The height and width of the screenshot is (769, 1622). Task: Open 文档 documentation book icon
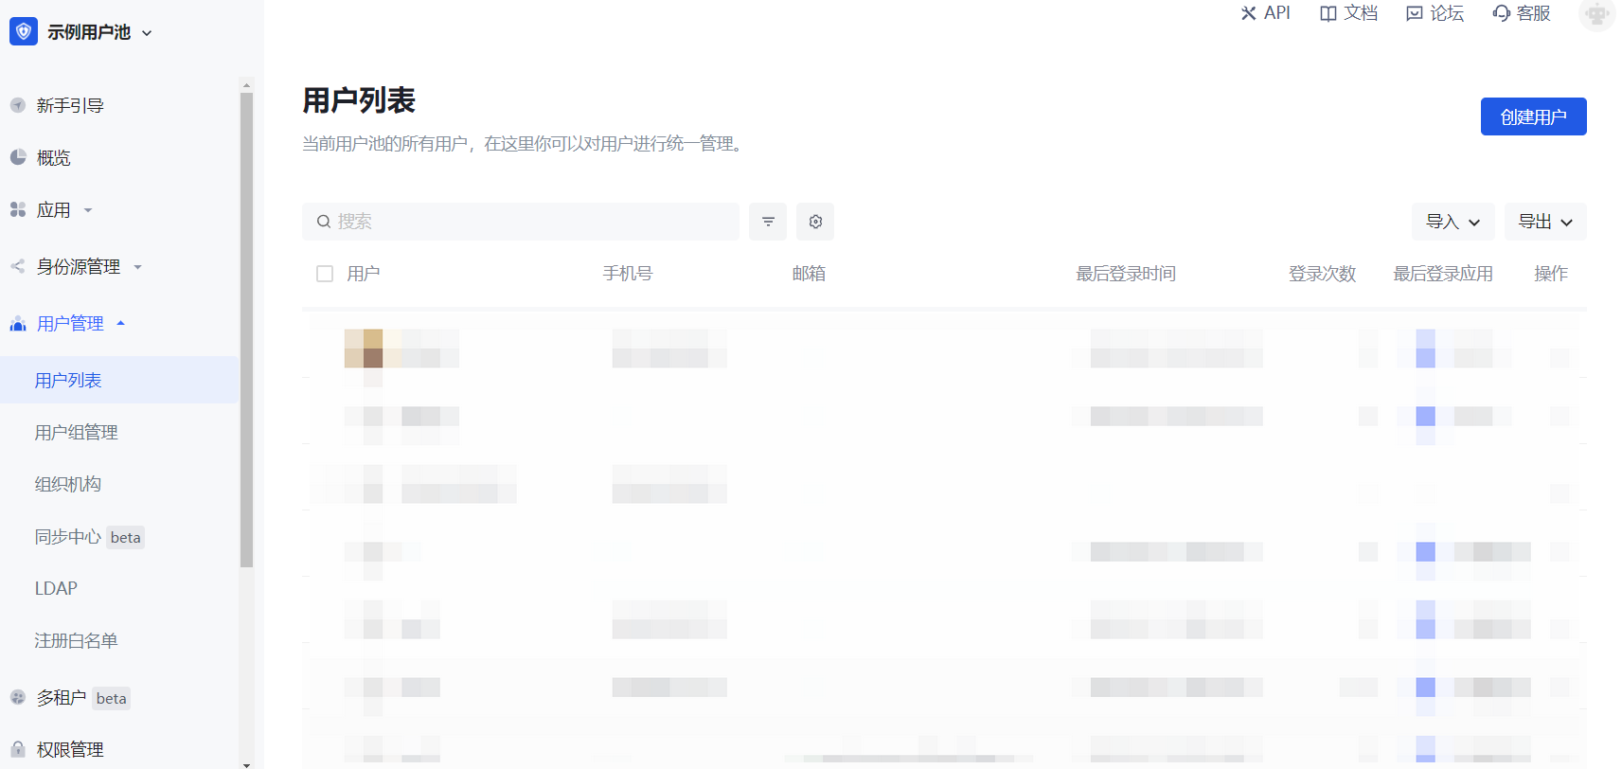coord(1328,13)
